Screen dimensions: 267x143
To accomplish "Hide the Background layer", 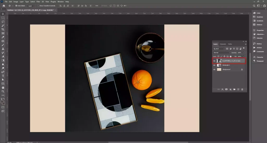I will click(214, 69).
